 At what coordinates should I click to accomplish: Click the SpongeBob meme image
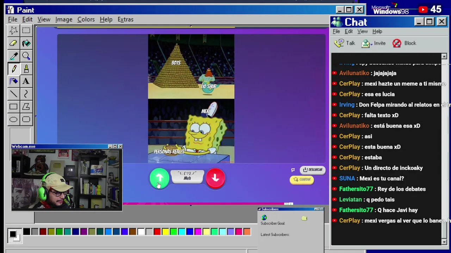191,99
